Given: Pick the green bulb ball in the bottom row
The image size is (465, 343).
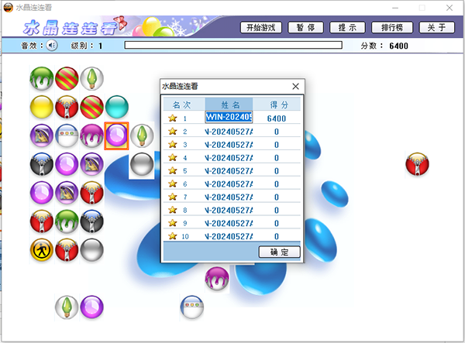Looking at the screenshot, I should click(67, 307).
